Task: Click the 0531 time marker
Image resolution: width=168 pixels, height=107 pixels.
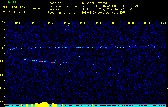Action: [18, 23]
